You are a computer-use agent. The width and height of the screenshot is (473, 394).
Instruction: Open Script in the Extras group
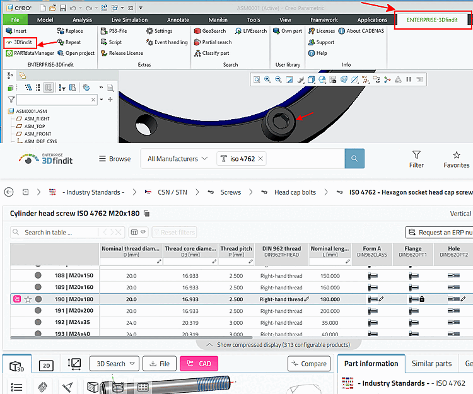coord(111,42)
